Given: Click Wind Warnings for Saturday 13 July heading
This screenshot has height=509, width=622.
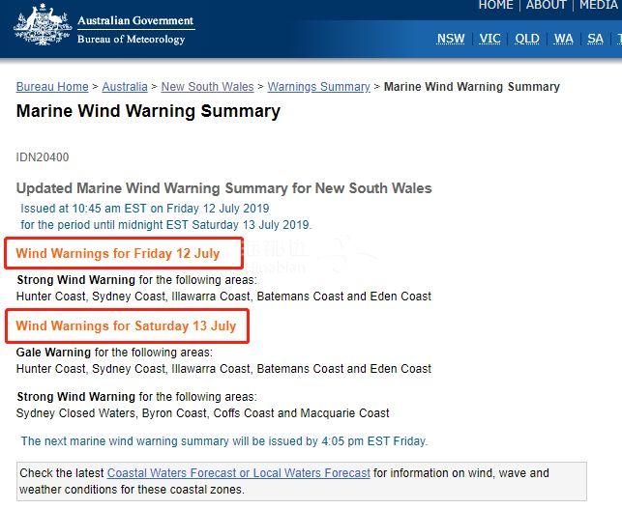Looking at the screenshot, I should coord(126,326).
